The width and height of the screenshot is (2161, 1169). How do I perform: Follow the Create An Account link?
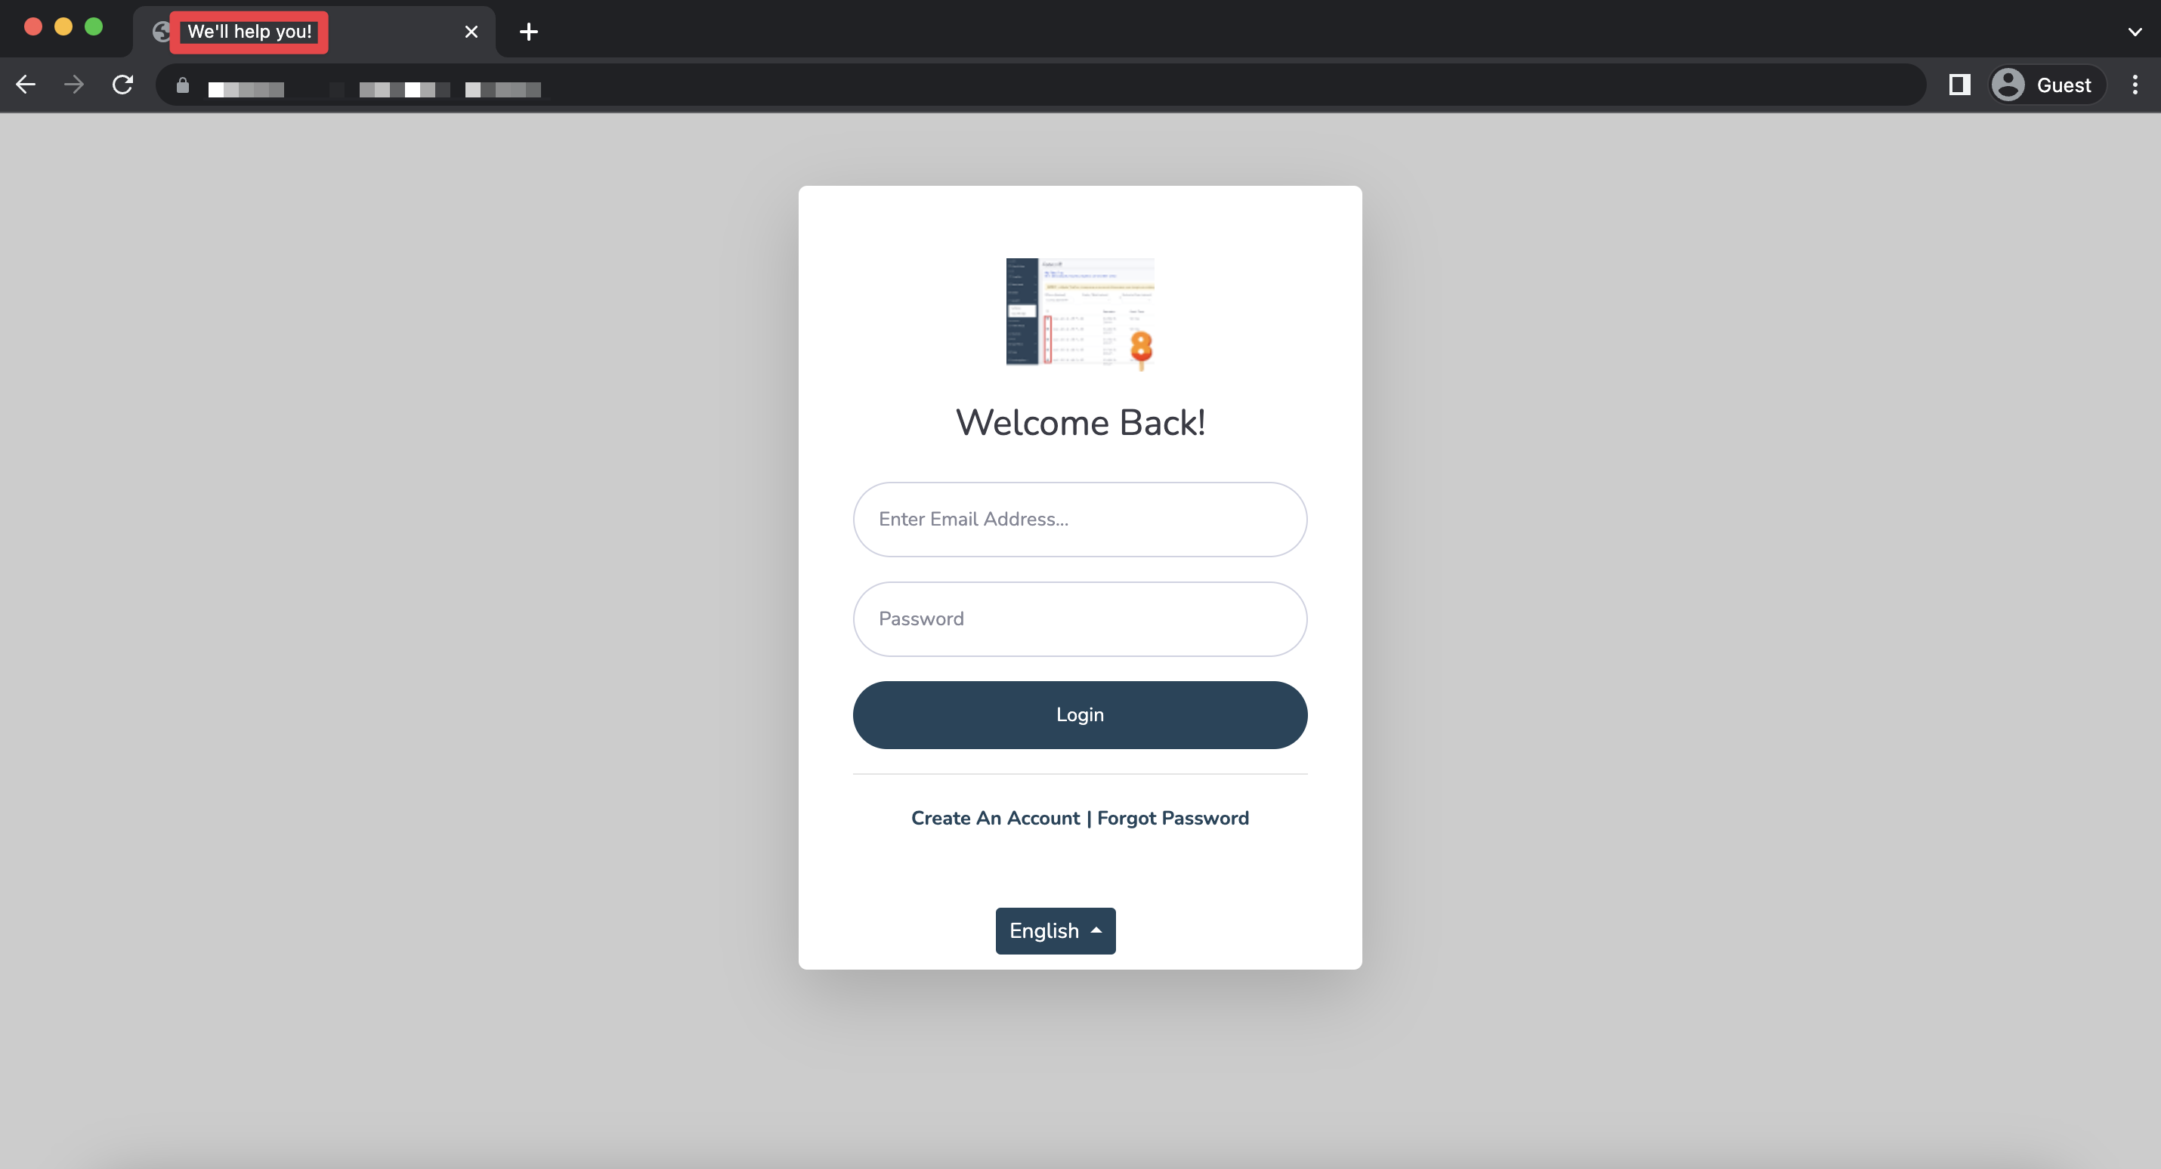pos(995,818)
